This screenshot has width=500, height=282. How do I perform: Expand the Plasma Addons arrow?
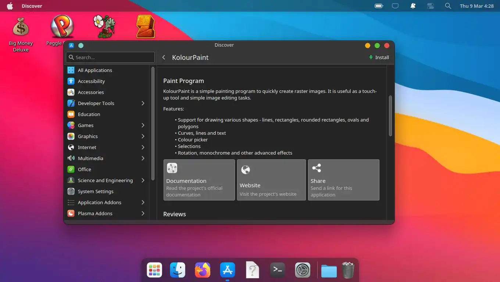[143, 213]
